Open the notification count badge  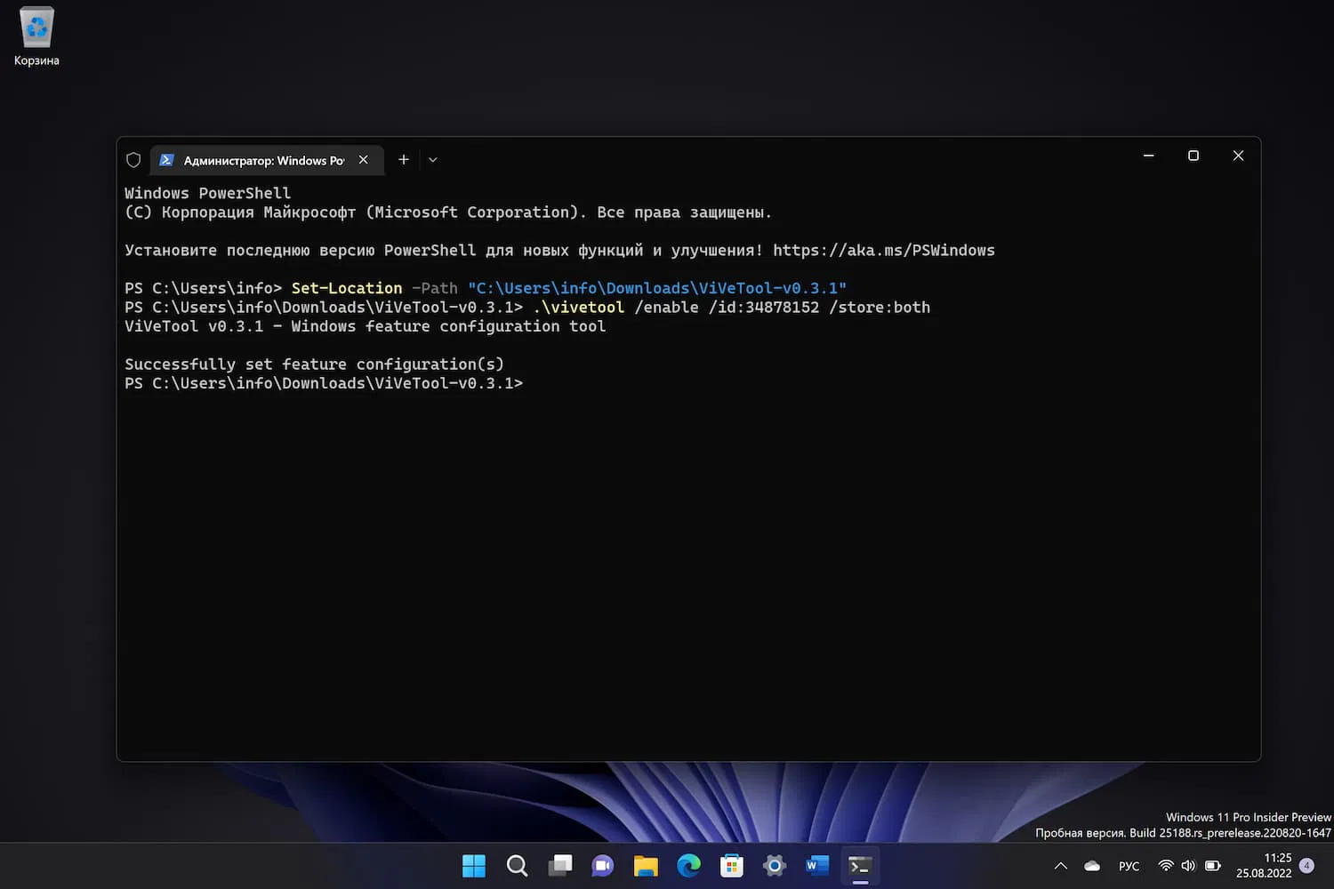coord(1307,866)
